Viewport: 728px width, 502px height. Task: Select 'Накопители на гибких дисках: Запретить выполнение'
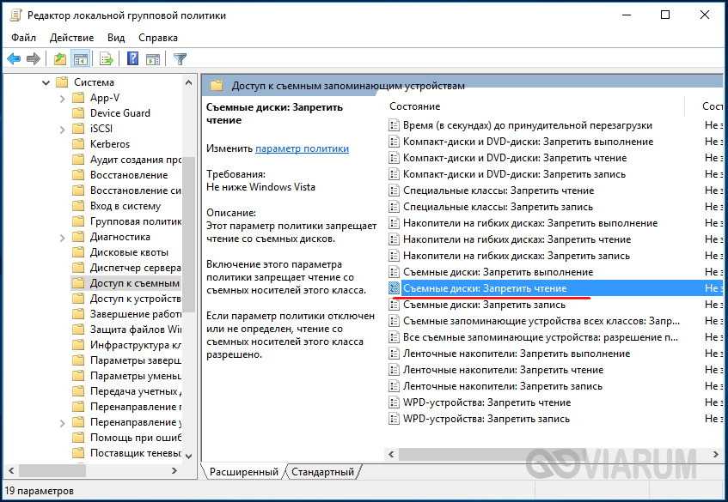tap(530, 223)
